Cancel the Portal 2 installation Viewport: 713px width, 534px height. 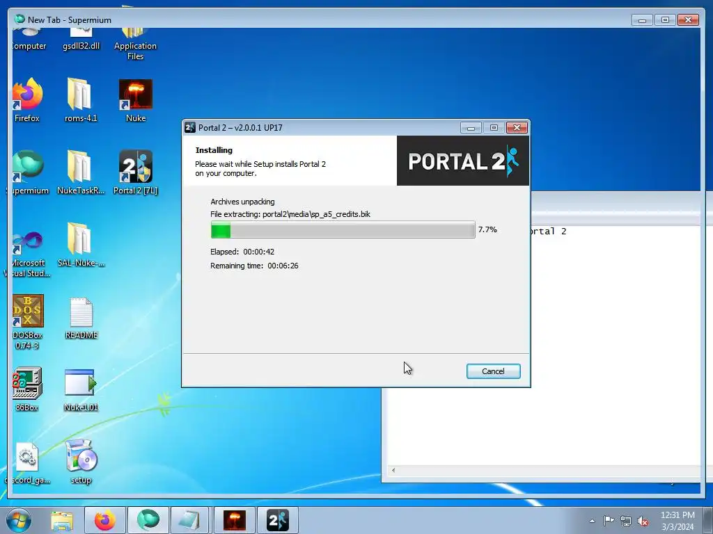493,371
